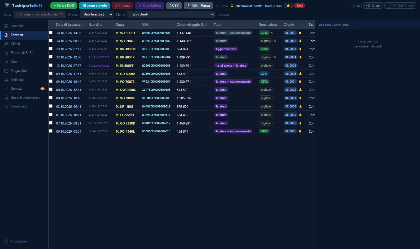
Task: Open the Tarature section in the sidebar
Action: click(24, 35)
